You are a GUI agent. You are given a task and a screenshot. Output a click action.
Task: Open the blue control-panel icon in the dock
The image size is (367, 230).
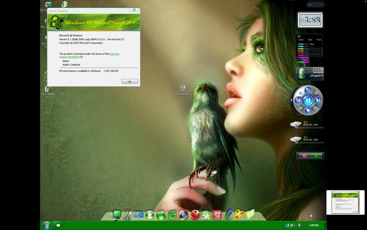coord(139,215)
